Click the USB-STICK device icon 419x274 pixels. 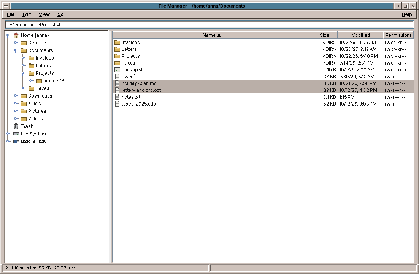point(16,142)
